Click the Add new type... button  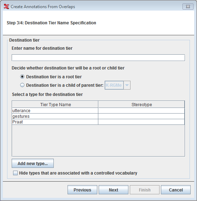tap(33, 163)
